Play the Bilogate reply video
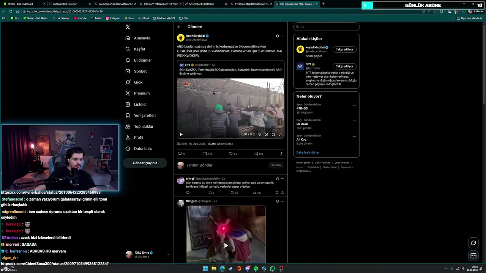The width and height of the screenshot is (486, 273). 226,245
